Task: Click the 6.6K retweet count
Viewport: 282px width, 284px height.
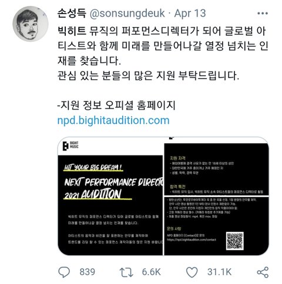Action: coord(151,272)
